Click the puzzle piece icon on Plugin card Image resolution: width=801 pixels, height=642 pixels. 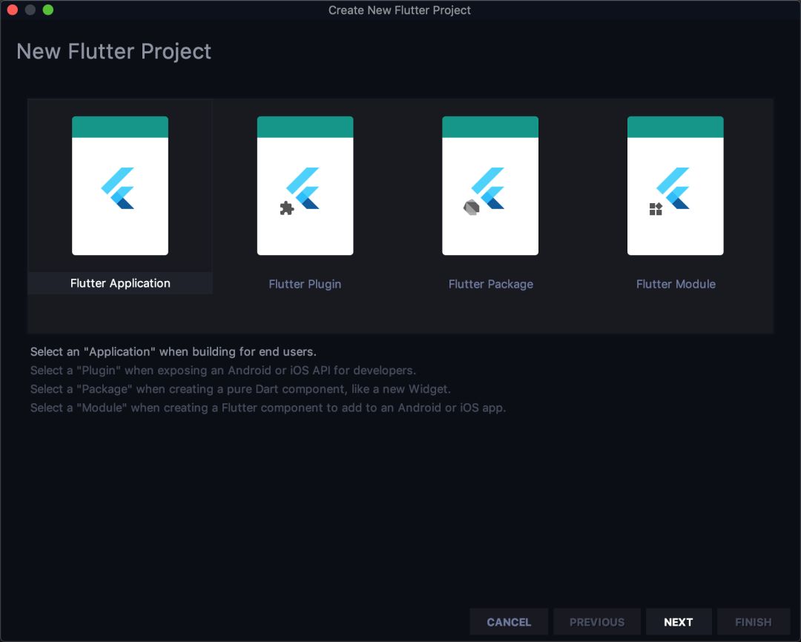click(286, 208)
